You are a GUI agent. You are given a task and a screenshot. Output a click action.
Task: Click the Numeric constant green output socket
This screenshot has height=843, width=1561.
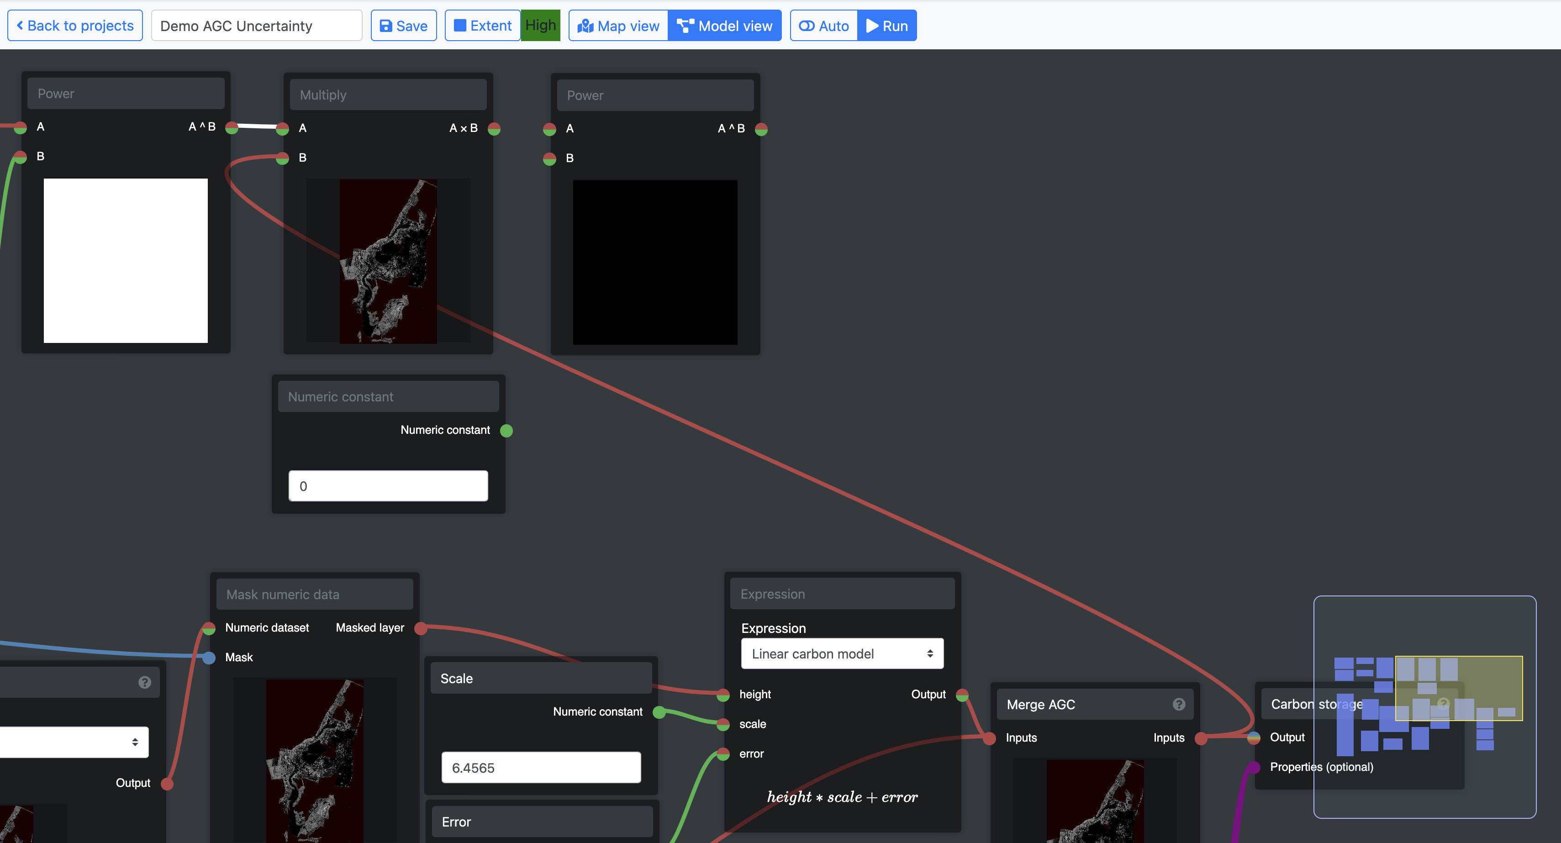pyautogui.click(x=506, y=431)
